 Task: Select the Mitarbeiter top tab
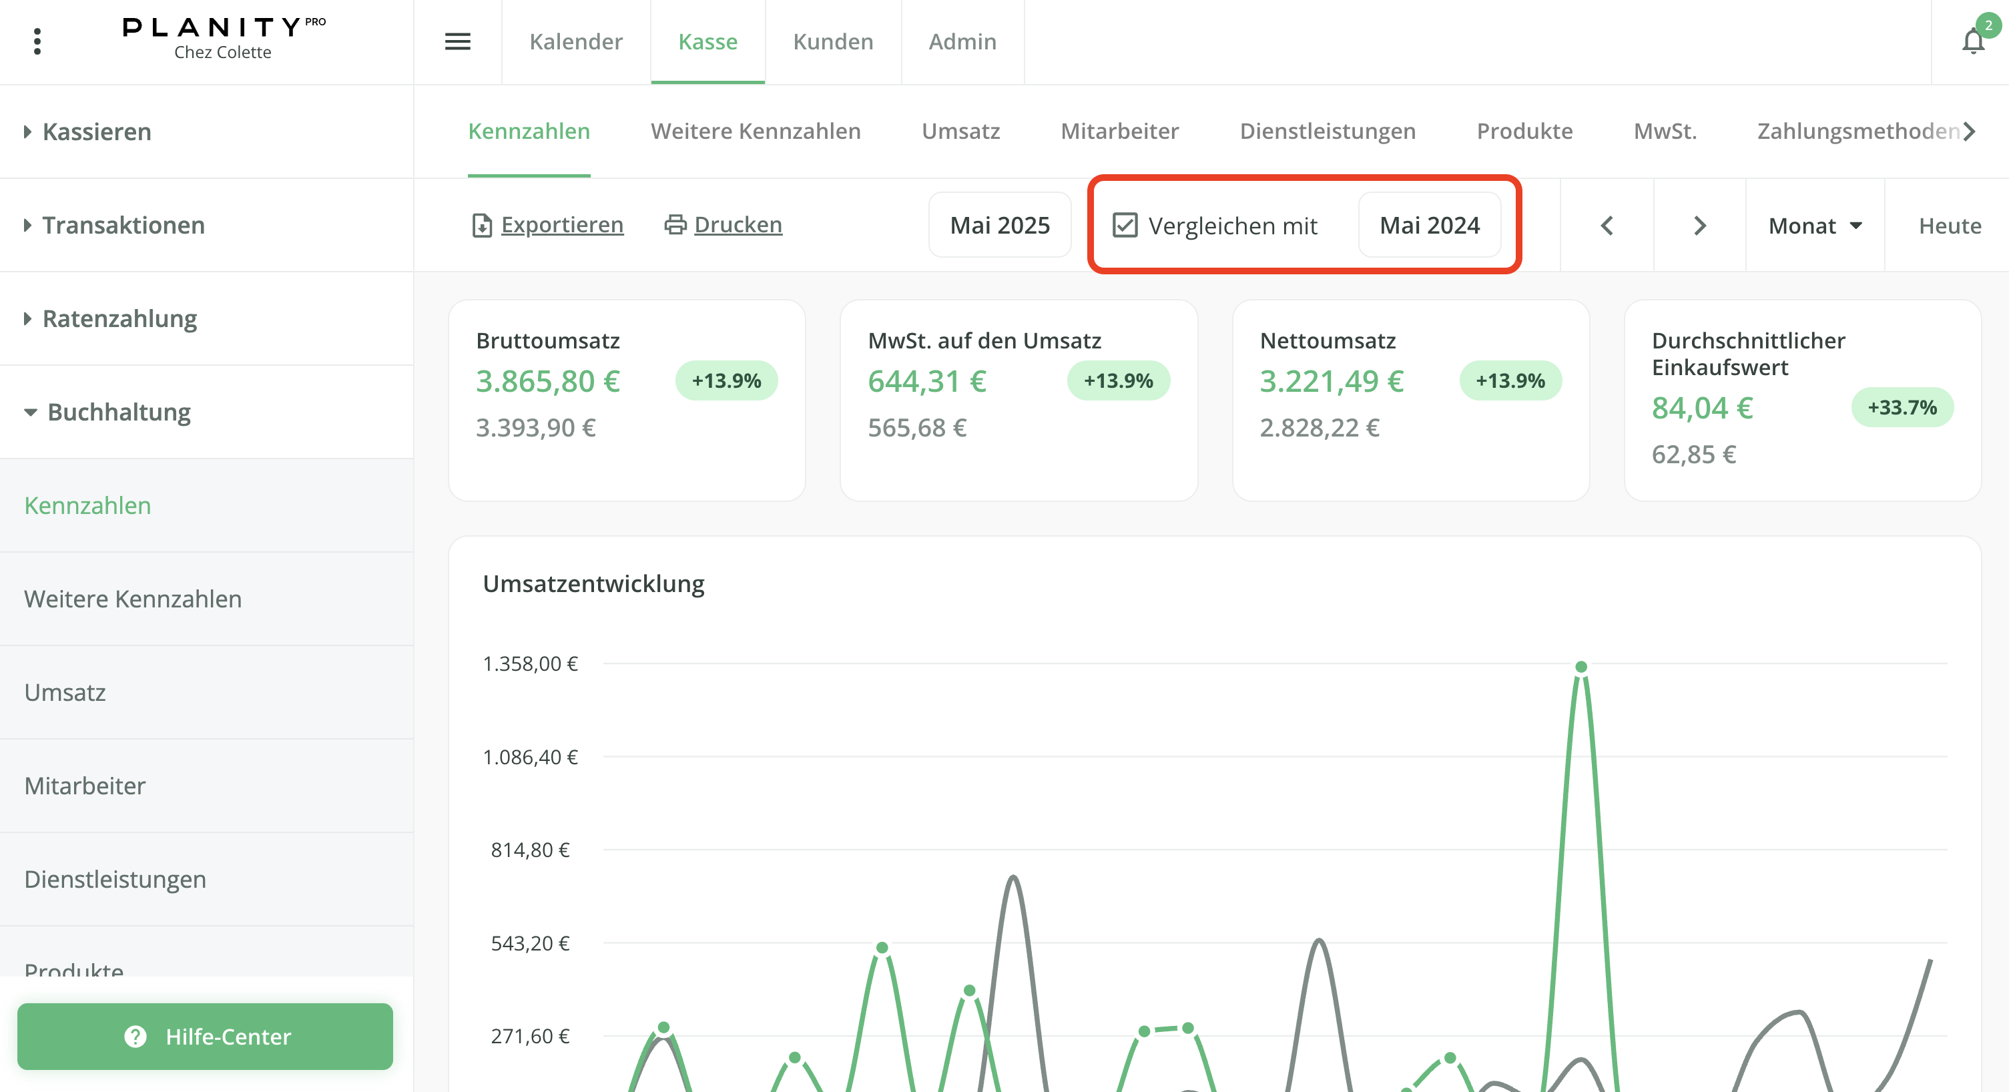(x=1120, y=131)
